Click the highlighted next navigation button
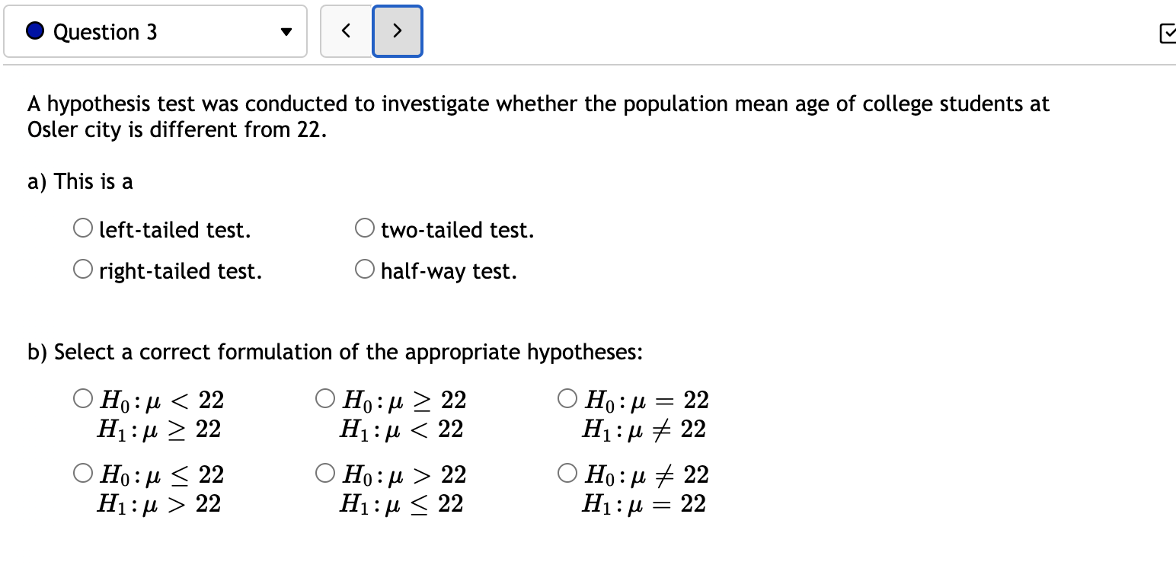1176x565 pixels. 397,31
